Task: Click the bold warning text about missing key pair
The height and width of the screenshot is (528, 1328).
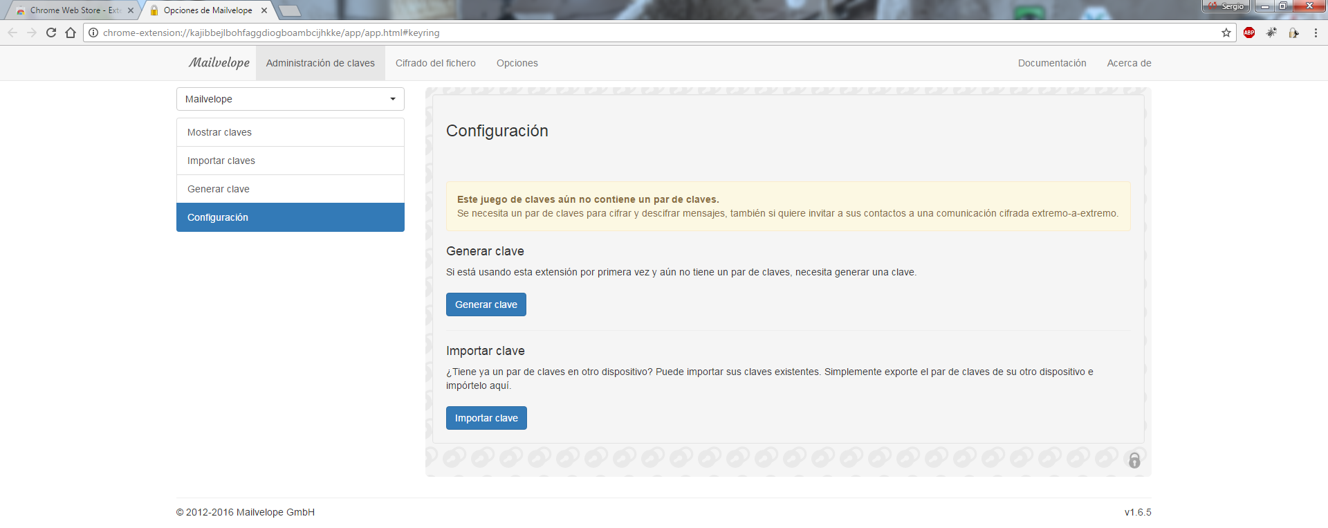Action: point(588,199)
